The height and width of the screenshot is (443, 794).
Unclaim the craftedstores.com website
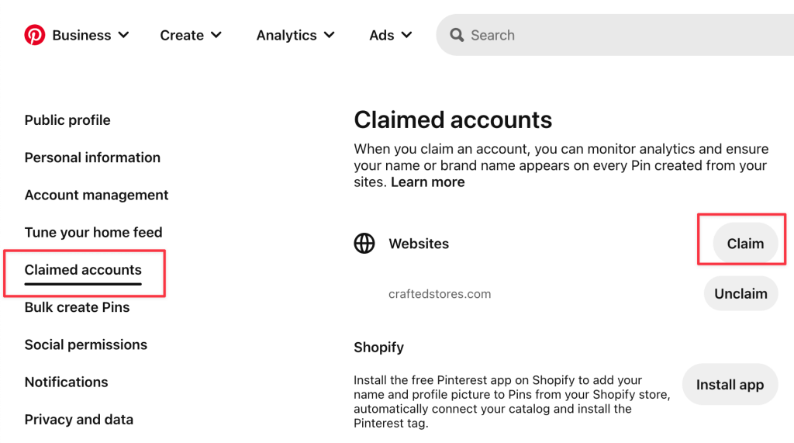click(740, 294)
